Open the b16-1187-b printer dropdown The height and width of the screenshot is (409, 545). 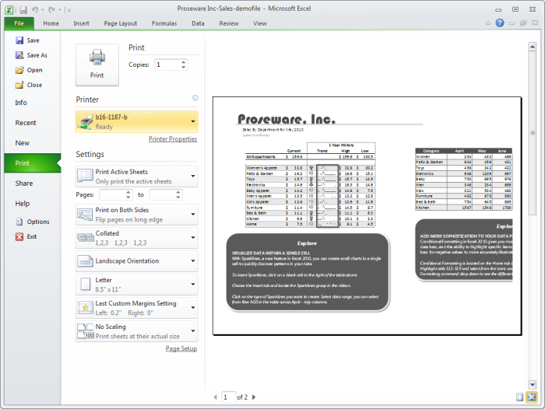coord(137,122)
